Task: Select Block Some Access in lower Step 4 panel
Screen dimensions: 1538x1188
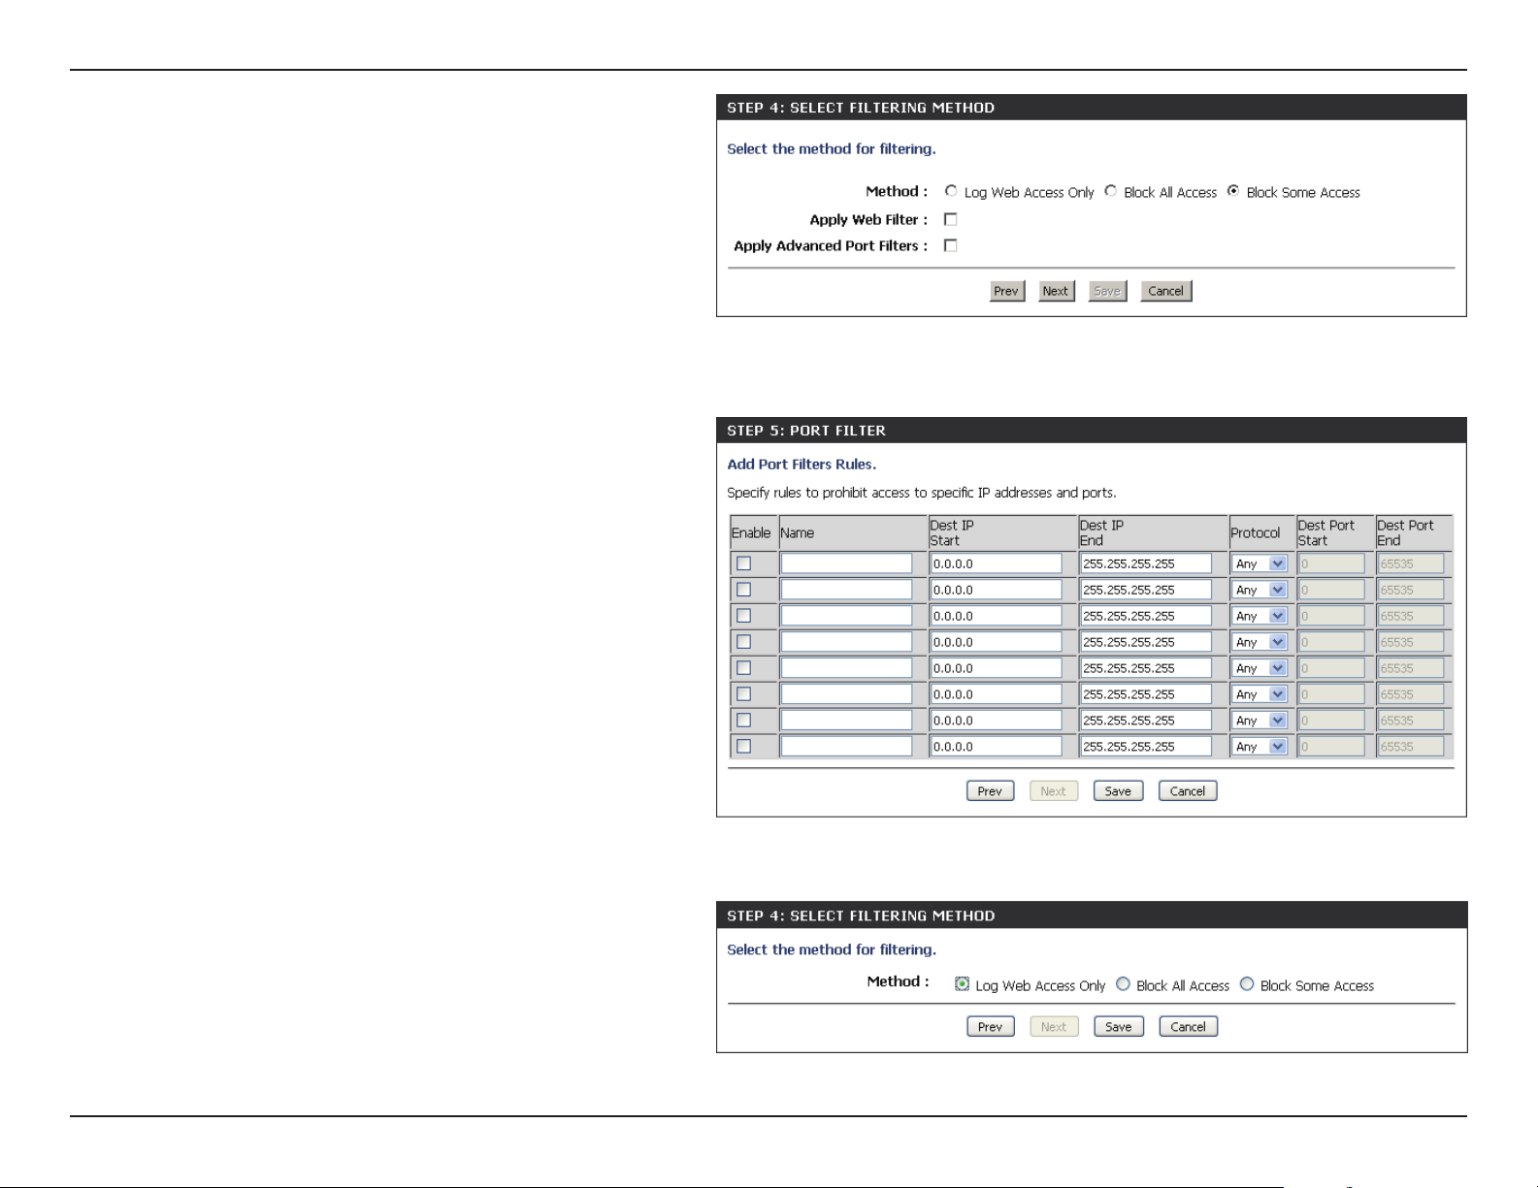Action: coord(1247,983)
